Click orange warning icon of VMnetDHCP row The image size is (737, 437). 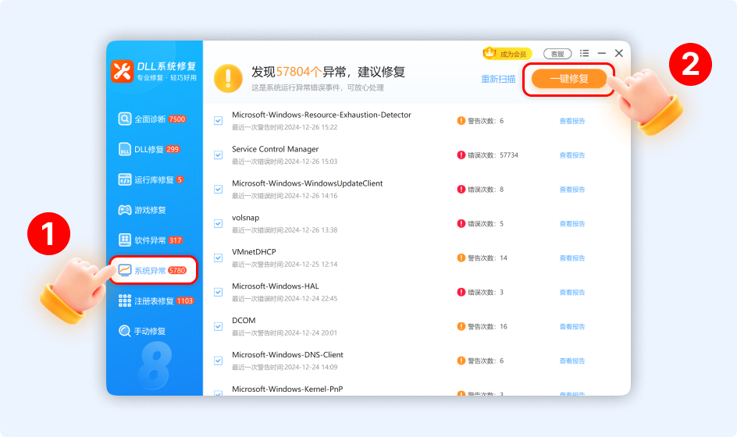click(461, 258)
